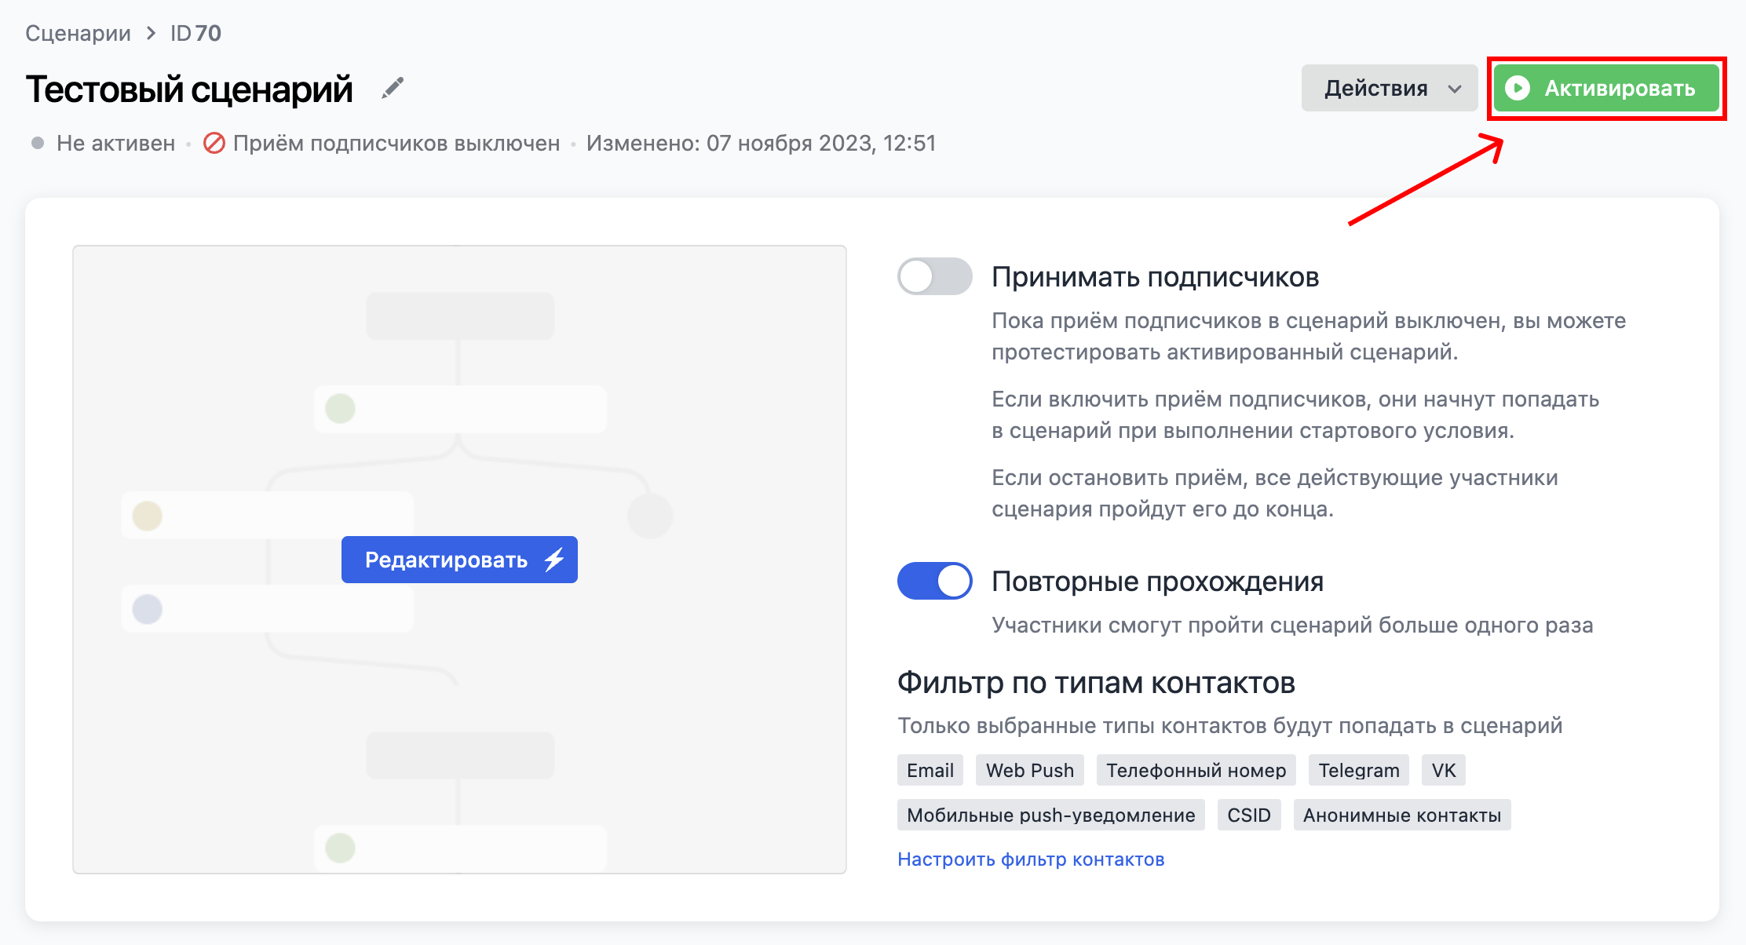
Task: Open the Настроить фильтр контактов link
Action: [1031, 859]
